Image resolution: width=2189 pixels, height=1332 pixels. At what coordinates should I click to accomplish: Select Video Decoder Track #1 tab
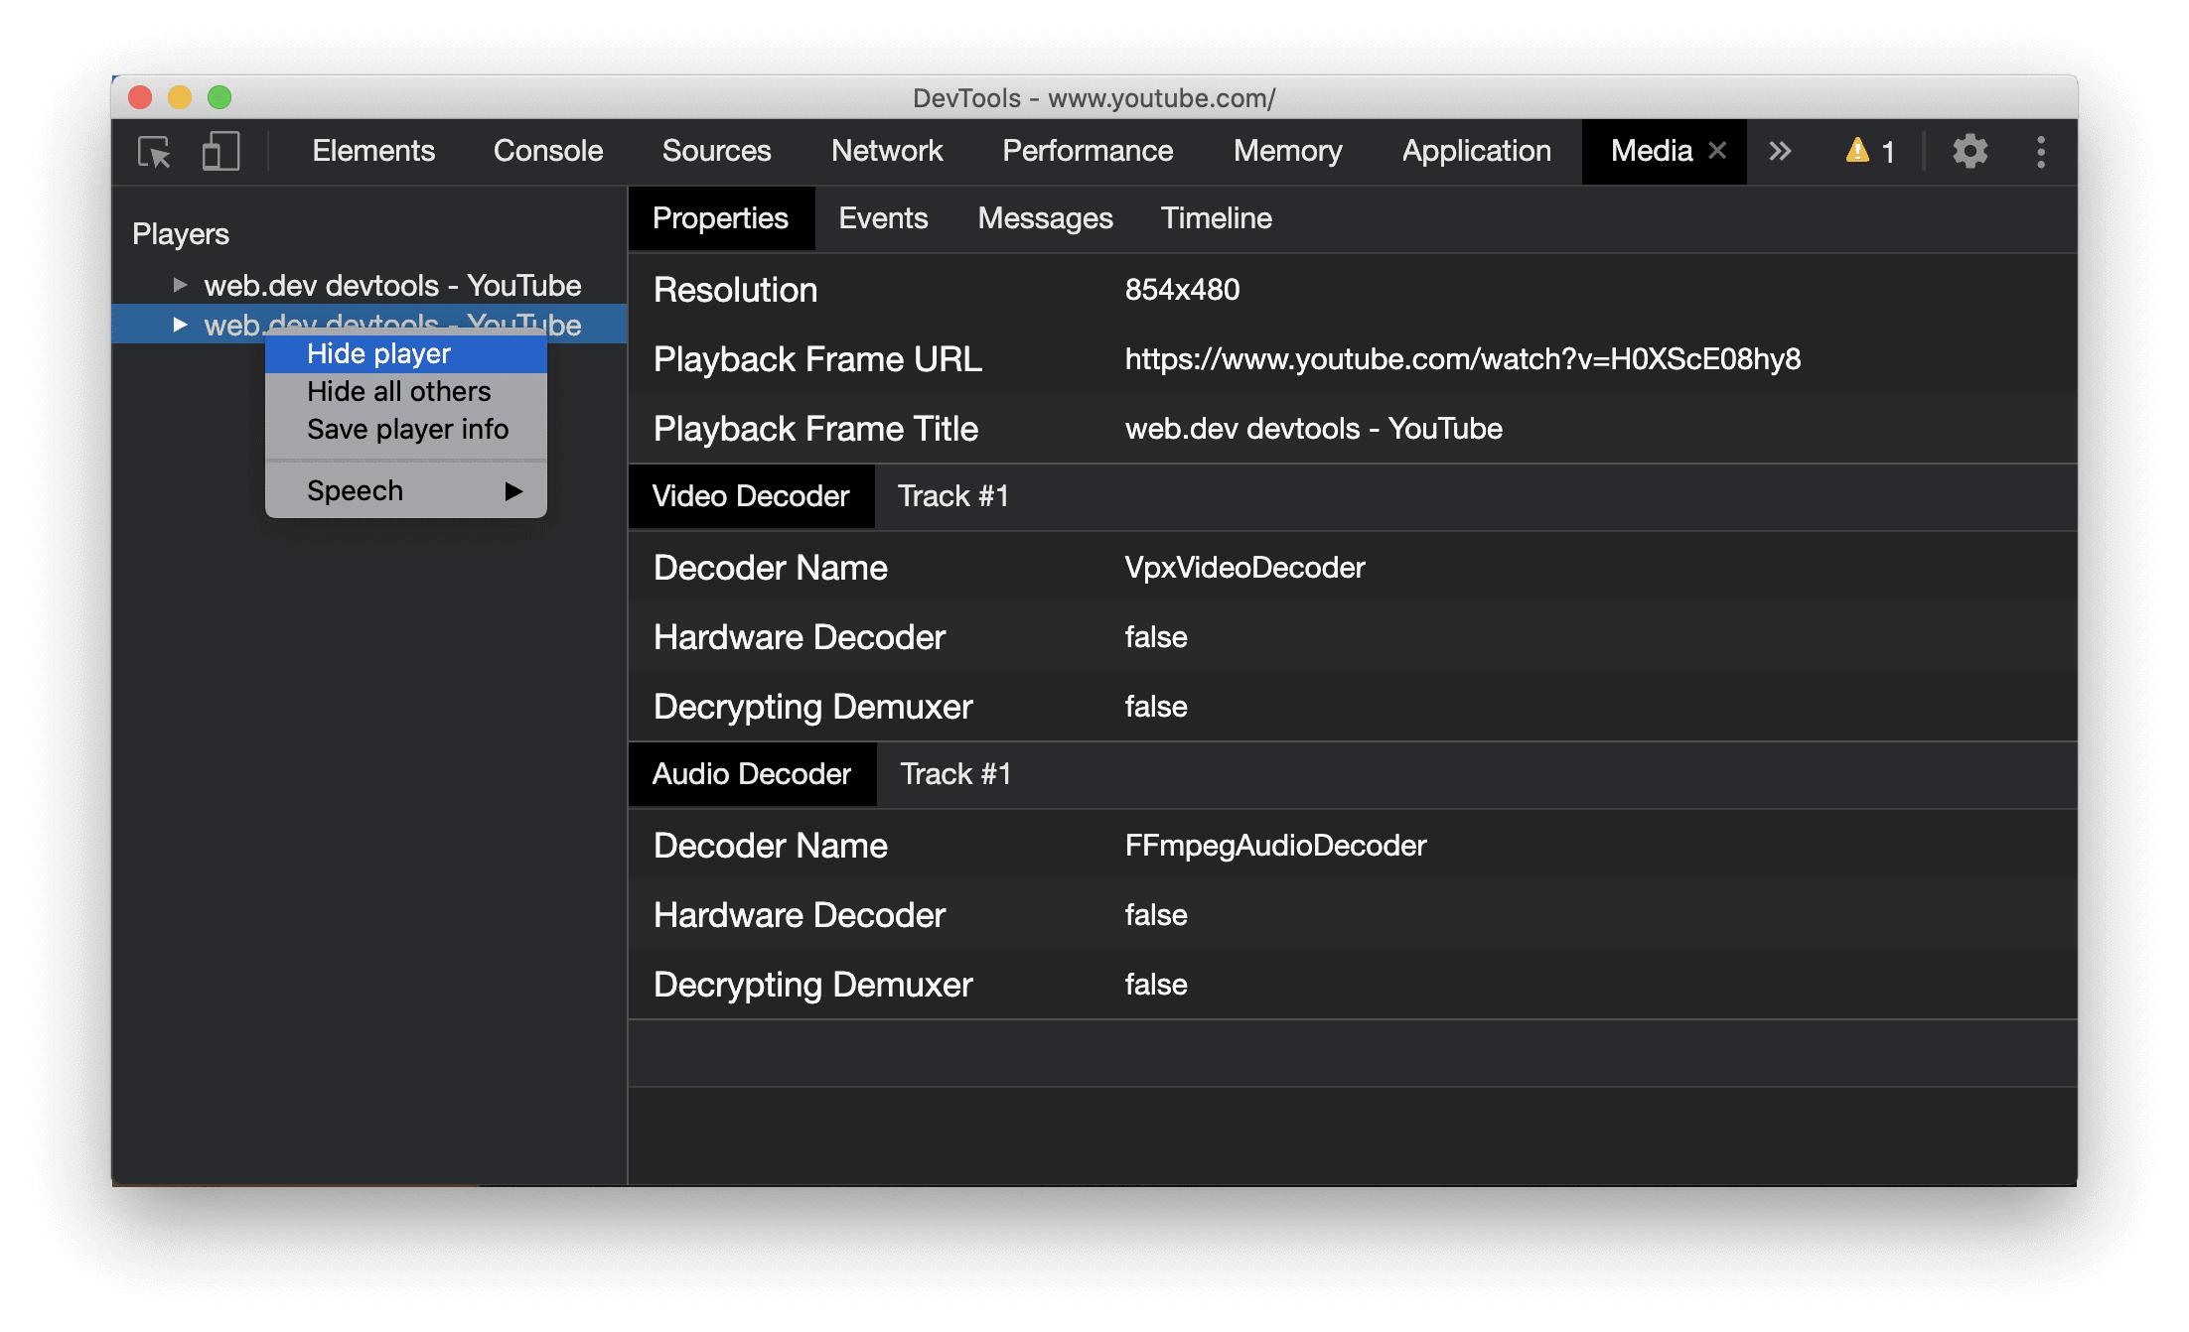952,496
